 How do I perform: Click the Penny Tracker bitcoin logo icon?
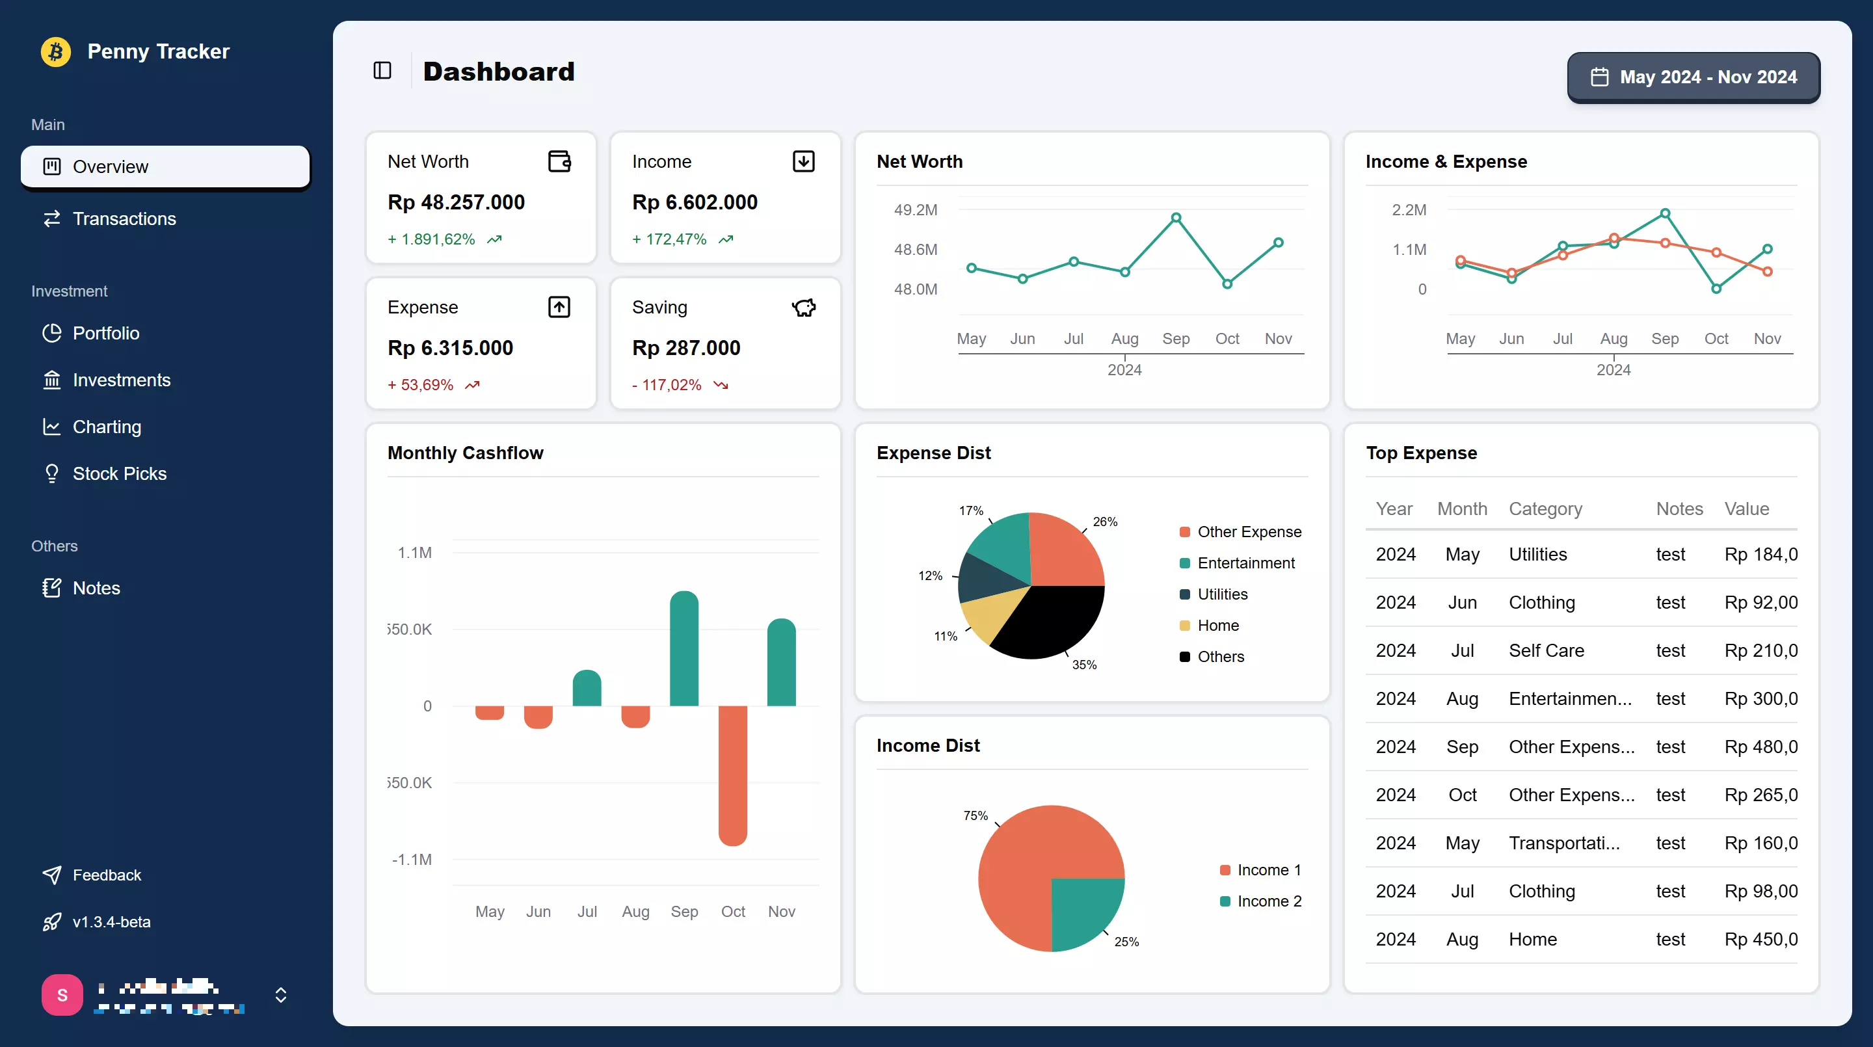(55, 51)
